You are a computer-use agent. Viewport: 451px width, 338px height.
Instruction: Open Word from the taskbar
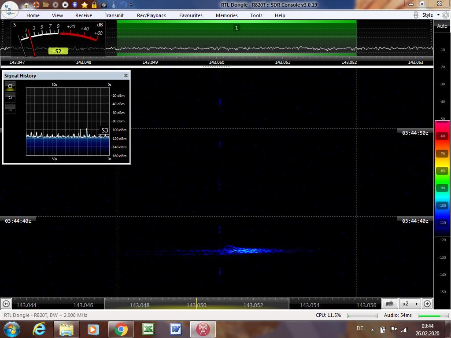pyautogui.click(x=175, y=329)
